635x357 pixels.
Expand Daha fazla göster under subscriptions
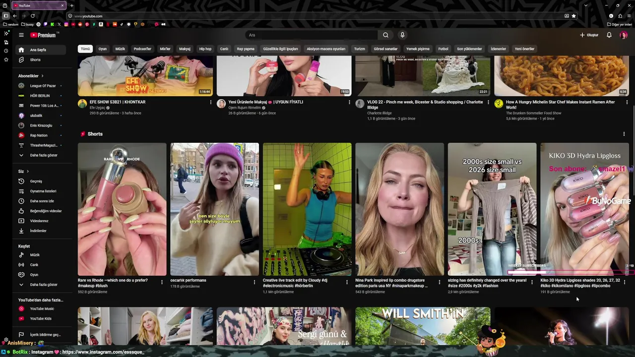tap(42, 155)
